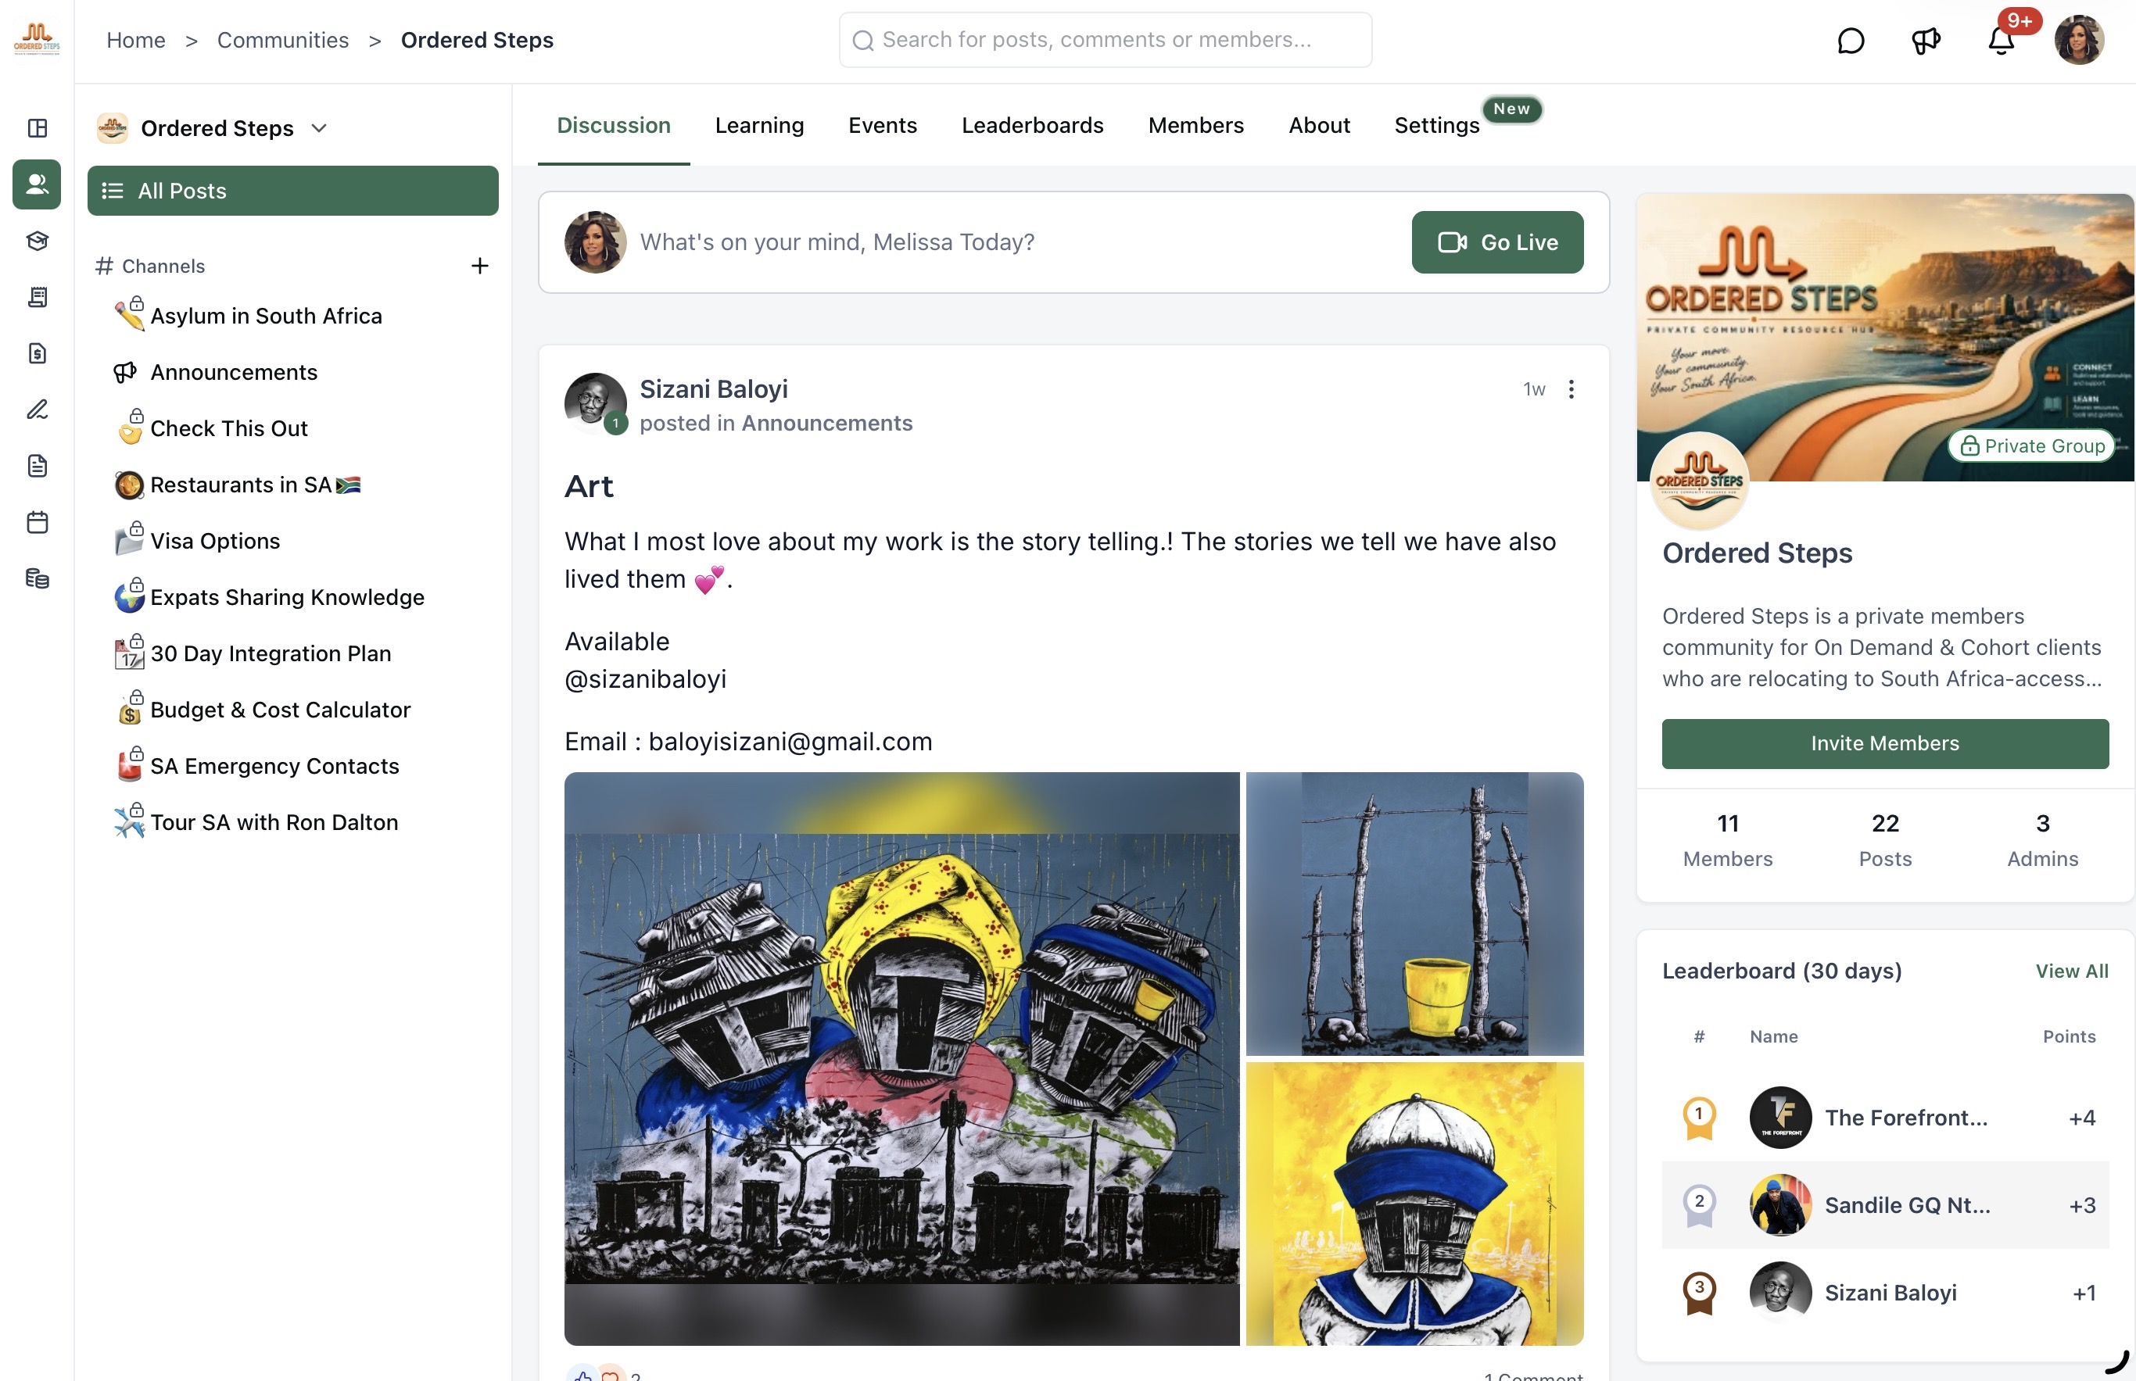The image size is (2136, 1381).
Task: Open the dollar document sidebar icon
Action: pos(37,353)
